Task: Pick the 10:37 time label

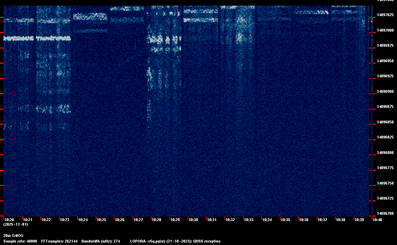Action: pos(322,220)
